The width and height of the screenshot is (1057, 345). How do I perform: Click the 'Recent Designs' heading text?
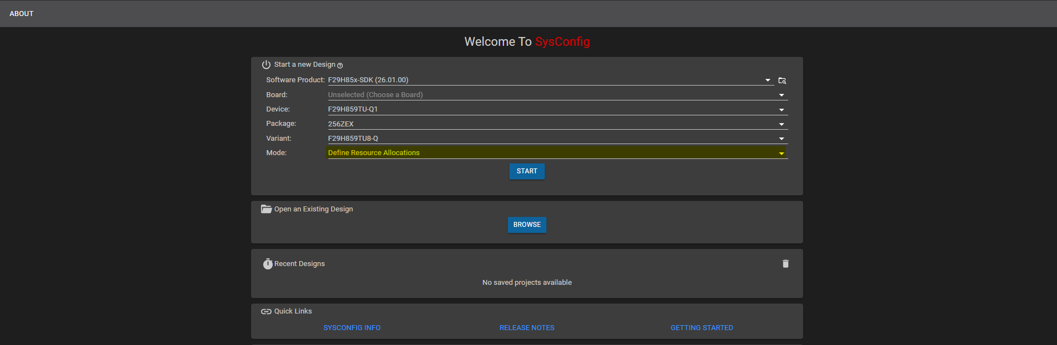300,264
